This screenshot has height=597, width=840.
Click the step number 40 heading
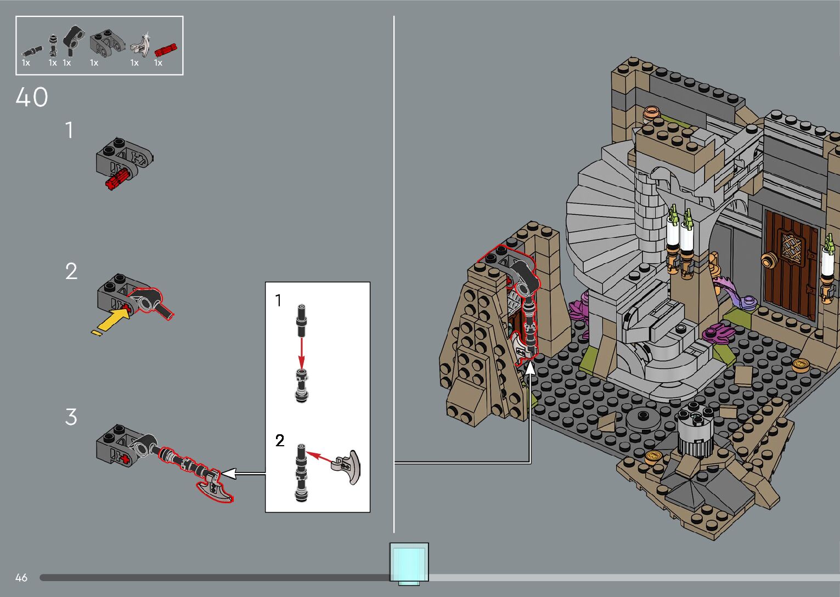pyautogui.click(x=32, y=98)
